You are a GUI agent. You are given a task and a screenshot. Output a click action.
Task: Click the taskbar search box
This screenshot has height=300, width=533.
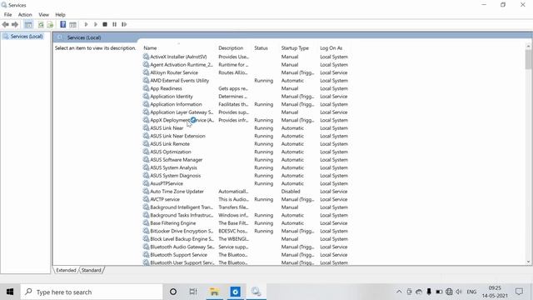tap(92, 292)
